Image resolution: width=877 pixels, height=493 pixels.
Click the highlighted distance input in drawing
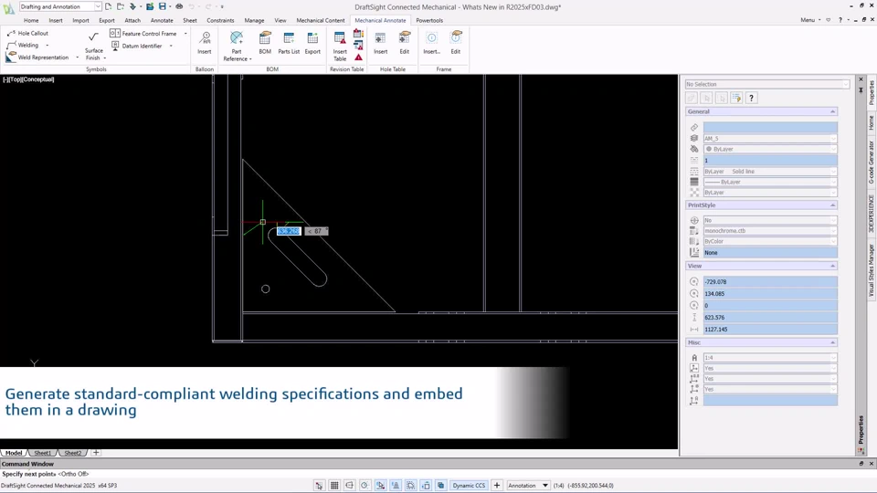(289, 231)
